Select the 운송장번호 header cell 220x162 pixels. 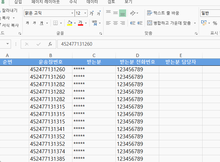click(51, 62)
